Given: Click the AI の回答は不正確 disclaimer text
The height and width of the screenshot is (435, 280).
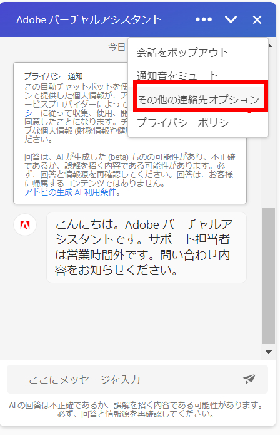Looking at the screenshot, I should click(x=136, y=409).
